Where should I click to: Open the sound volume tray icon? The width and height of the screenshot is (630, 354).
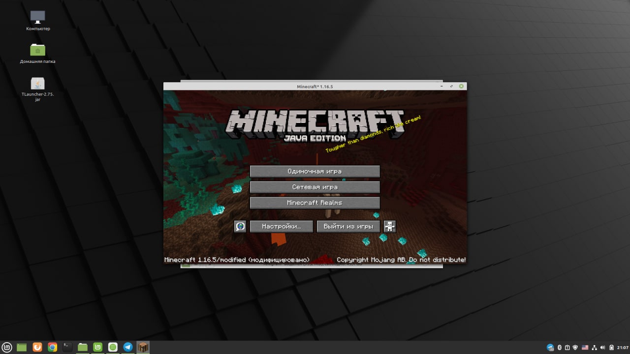(x=603, y=348)
